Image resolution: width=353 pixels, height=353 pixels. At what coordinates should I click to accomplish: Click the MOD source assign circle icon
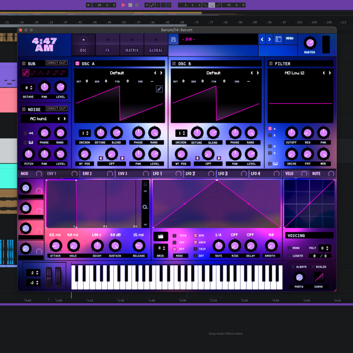[x=39, y=174]
